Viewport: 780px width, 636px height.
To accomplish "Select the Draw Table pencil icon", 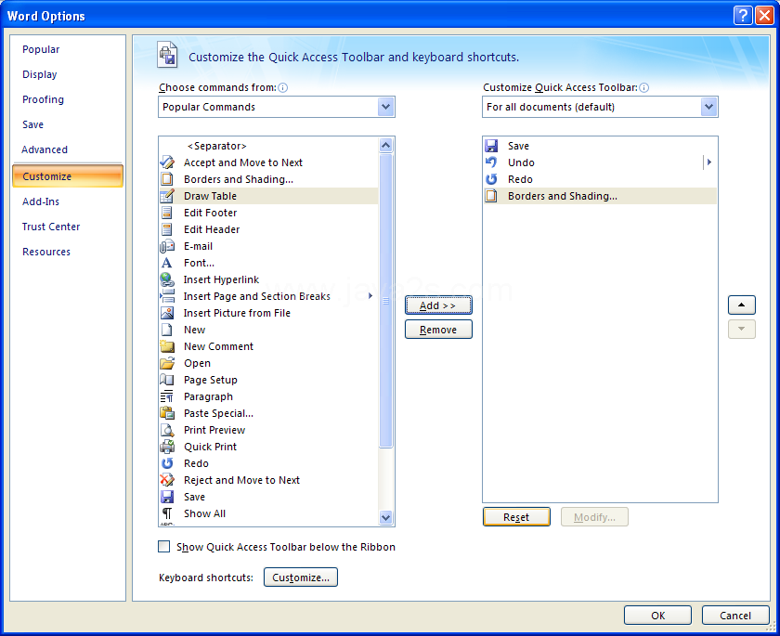I will tap(167, 196).
